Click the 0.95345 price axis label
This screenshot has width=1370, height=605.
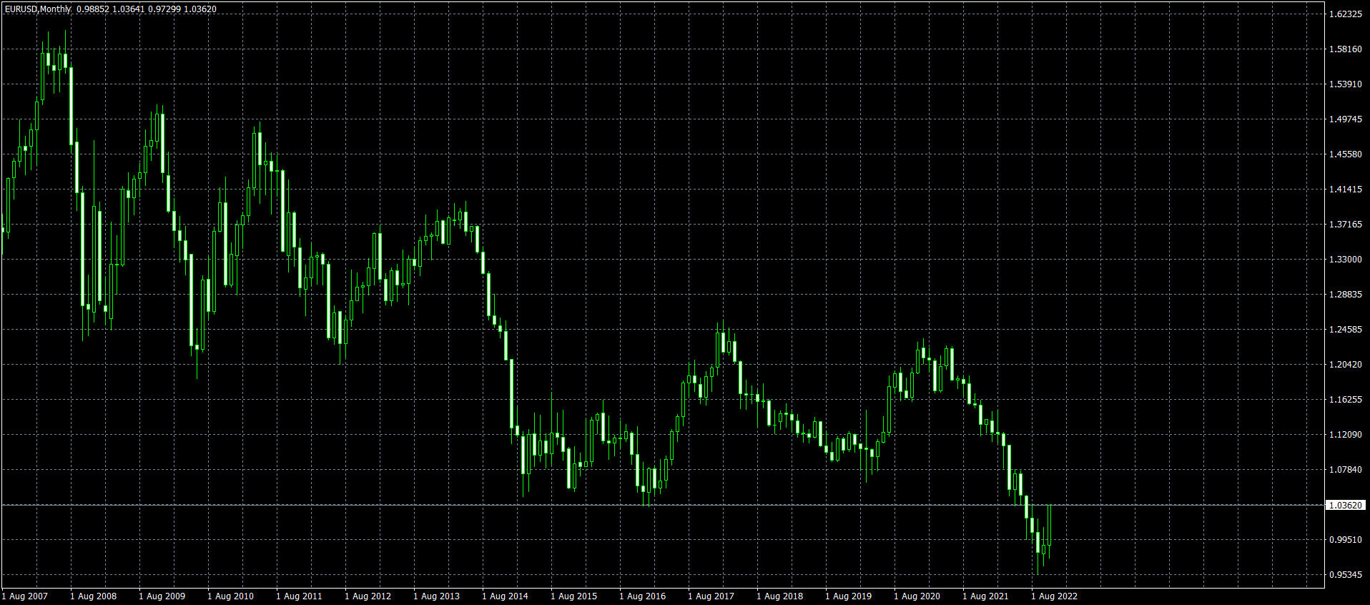(1346, 575)
